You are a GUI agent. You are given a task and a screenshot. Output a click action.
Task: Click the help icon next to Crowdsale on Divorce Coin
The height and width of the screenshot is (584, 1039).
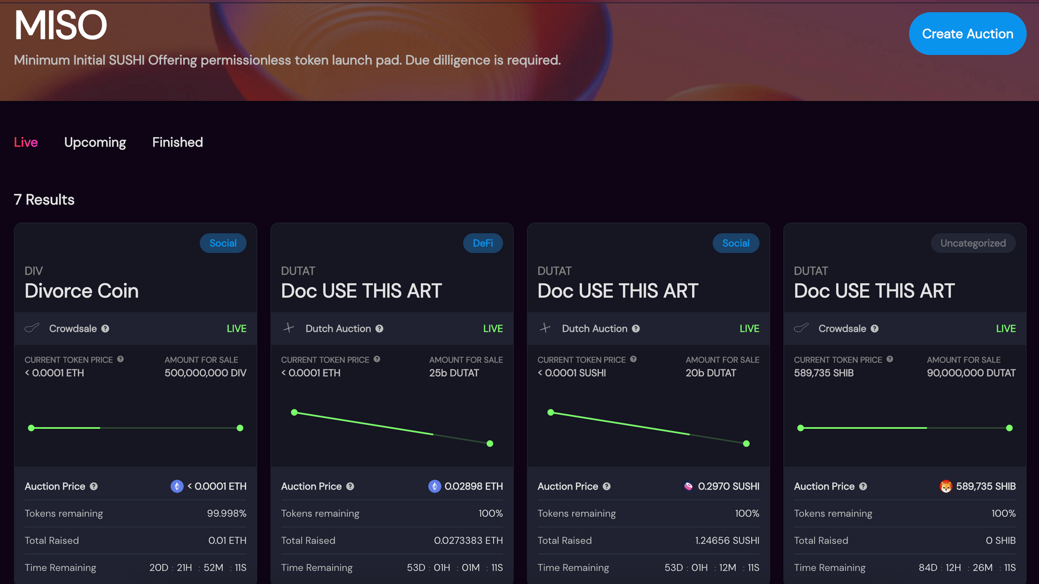106,329
